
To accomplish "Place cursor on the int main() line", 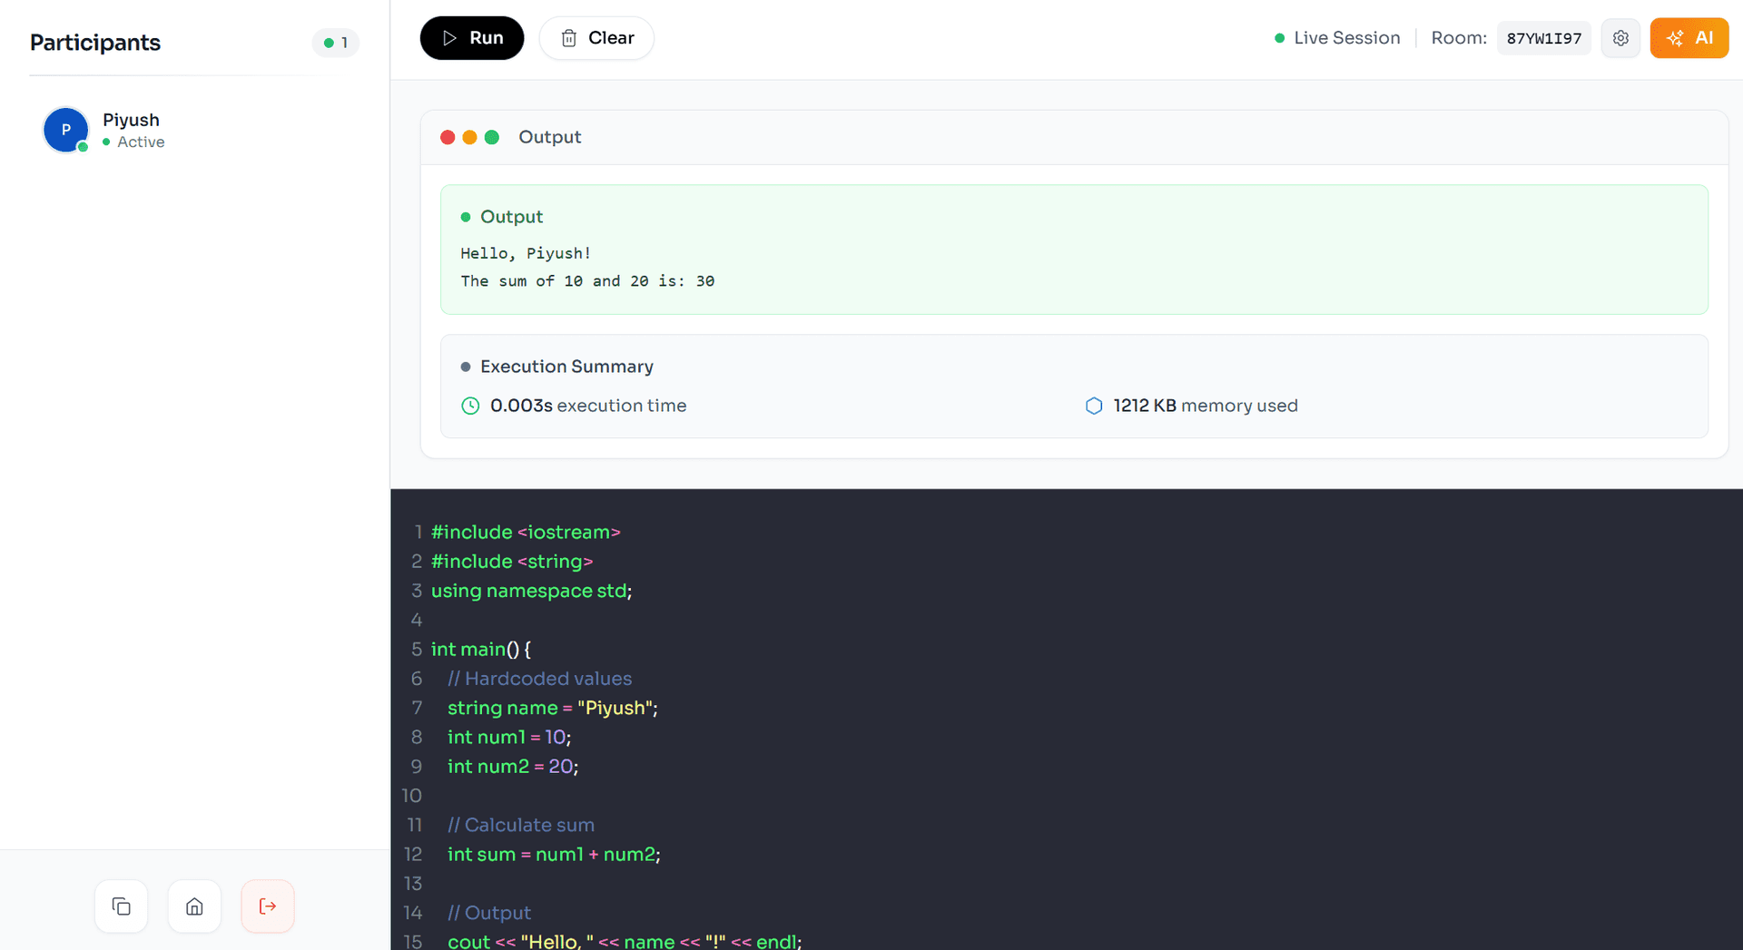I will (x=481, y=650).
